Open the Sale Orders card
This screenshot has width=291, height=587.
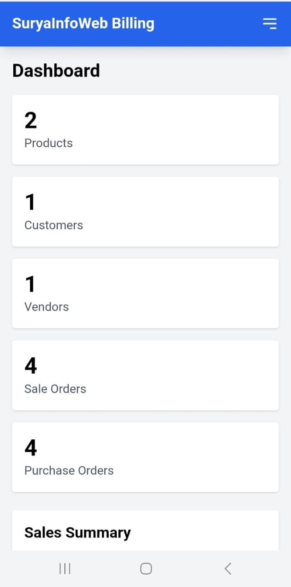coord(145,375)
